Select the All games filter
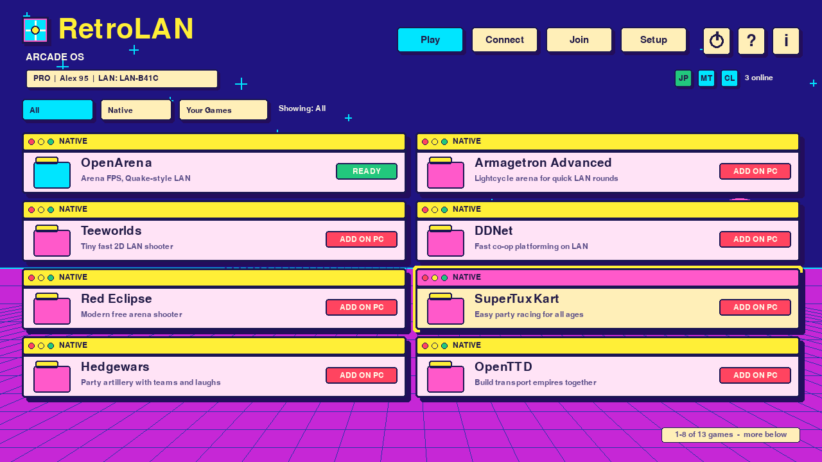The width and height of the screenshot is (822, 462). click(x=58, y=110)
